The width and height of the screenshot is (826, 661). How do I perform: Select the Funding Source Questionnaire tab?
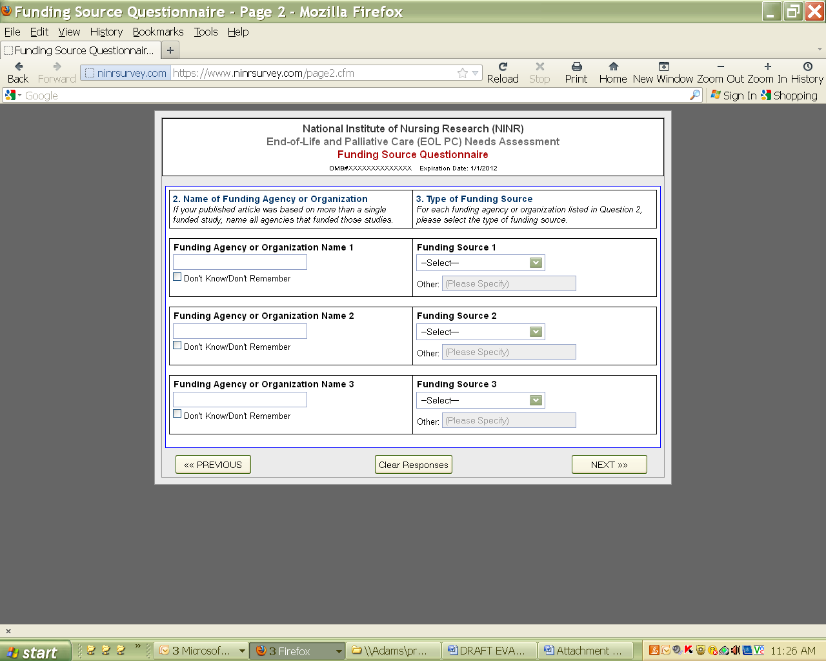[80, 50]
